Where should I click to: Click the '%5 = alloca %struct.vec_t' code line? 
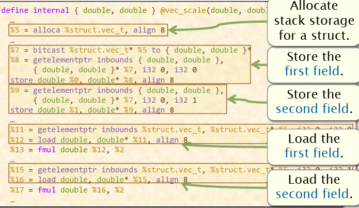[x=87, y=30]
